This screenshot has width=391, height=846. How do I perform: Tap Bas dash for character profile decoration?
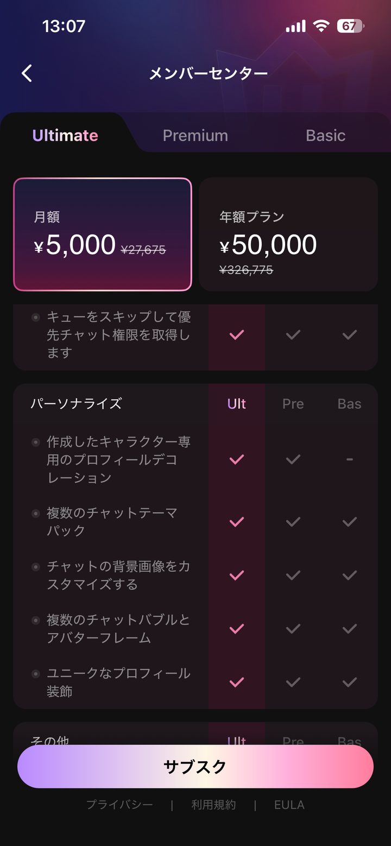point(350,459)
